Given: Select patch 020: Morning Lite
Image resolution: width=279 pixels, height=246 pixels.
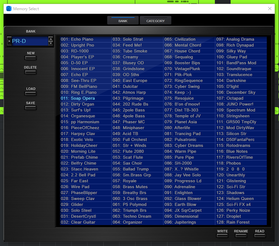Looking at the screenshot, I should click(86, 151).
